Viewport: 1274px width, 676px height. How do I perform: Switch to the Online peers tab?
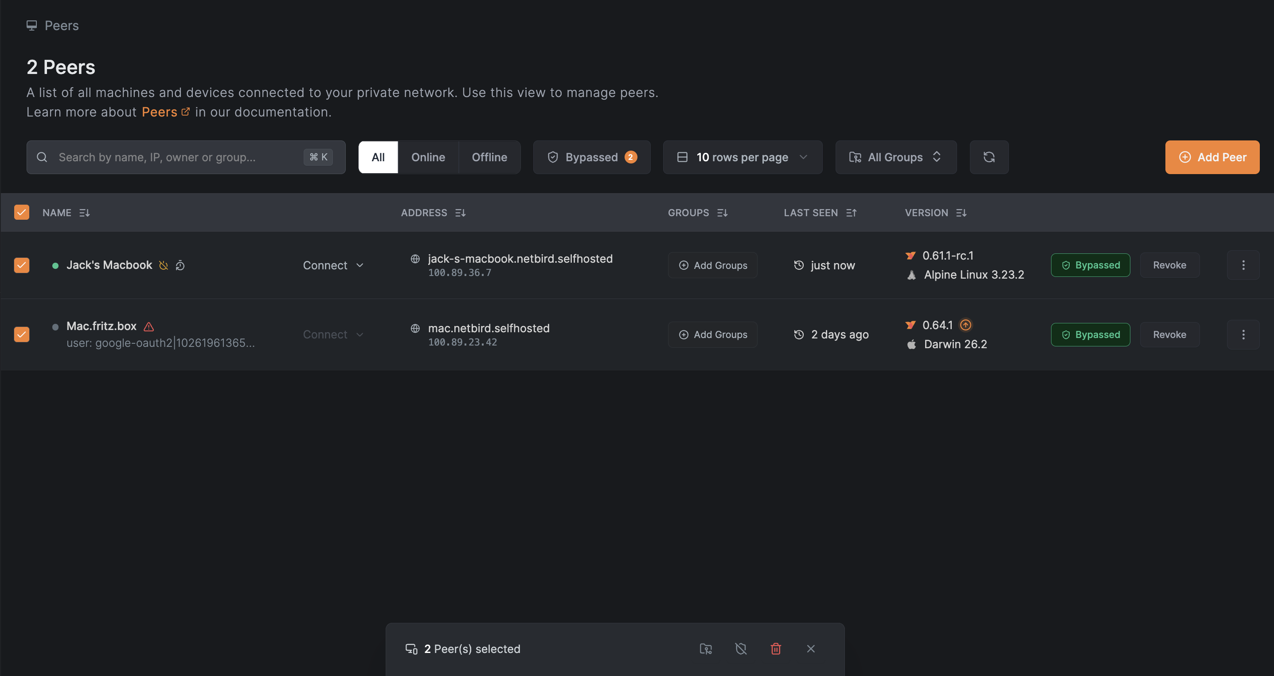point(428,157)
